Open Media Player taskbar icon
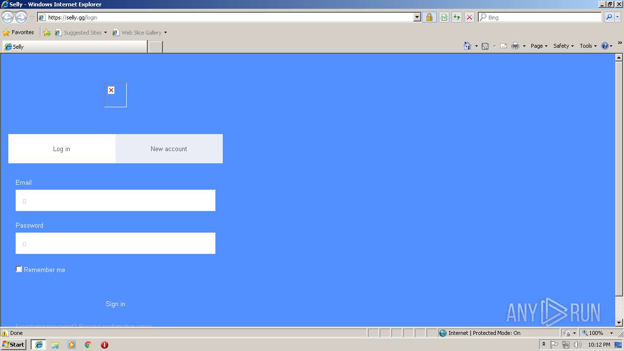The width and height of the screenshot is (624, 351). click(72, 345)
